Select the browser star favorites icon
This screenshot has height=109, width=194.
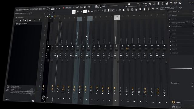(35, 20)
